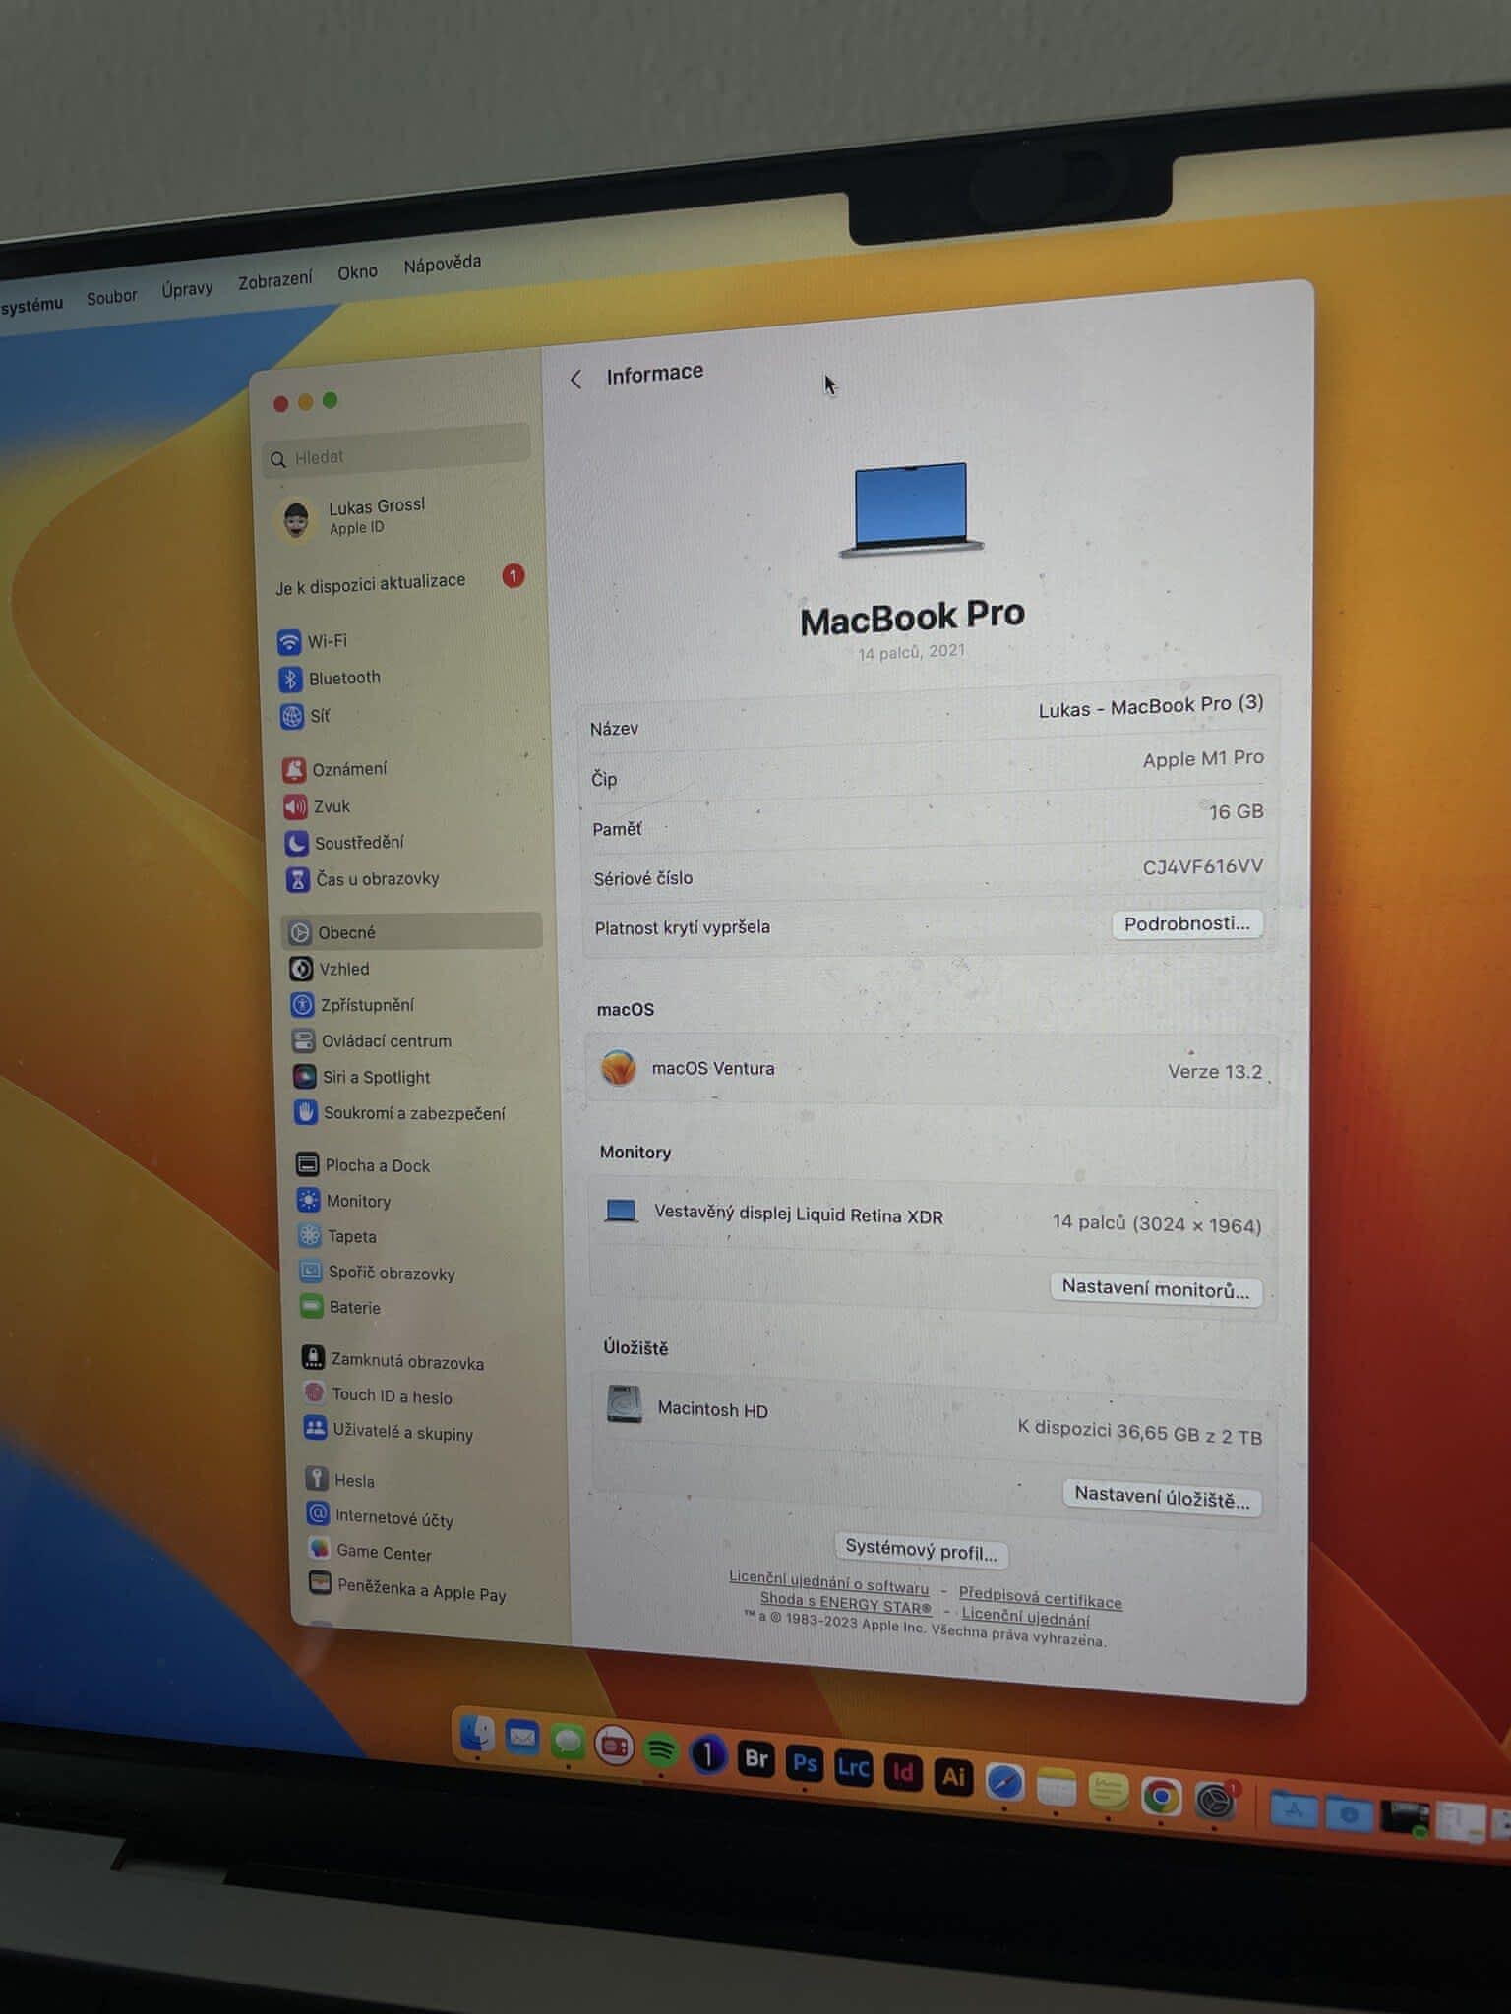Viewport: 1511px width, 2014px height.
Task: Open the Nápověda help menu
Action: 442,264
